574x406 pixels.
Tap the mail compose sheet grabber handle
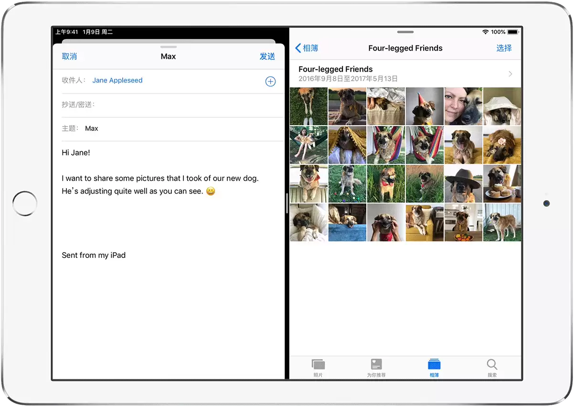(169, 47)
